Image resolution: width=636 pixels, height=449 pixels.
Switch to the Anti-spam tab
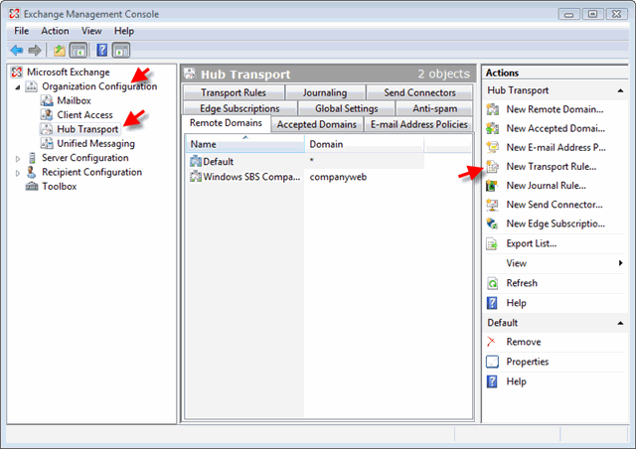tap(434, 108)
